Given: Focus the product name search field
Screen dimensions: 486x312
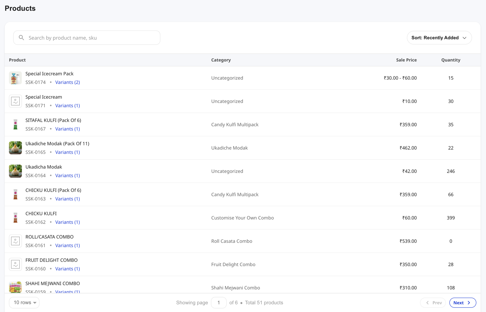Looking at the screenshot, I should pyautogui.click(x=87, y=38).
